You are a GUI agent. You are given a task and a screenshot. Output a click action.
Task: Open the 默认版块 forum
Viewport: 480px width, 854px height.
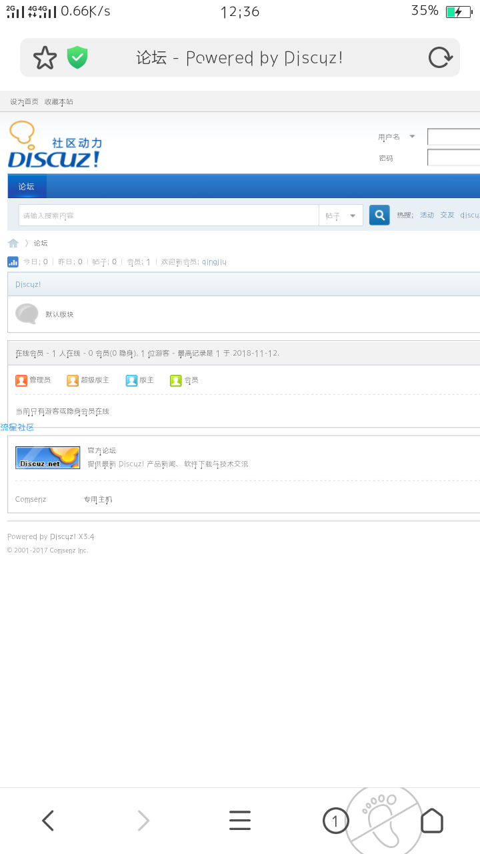(59, 314)
